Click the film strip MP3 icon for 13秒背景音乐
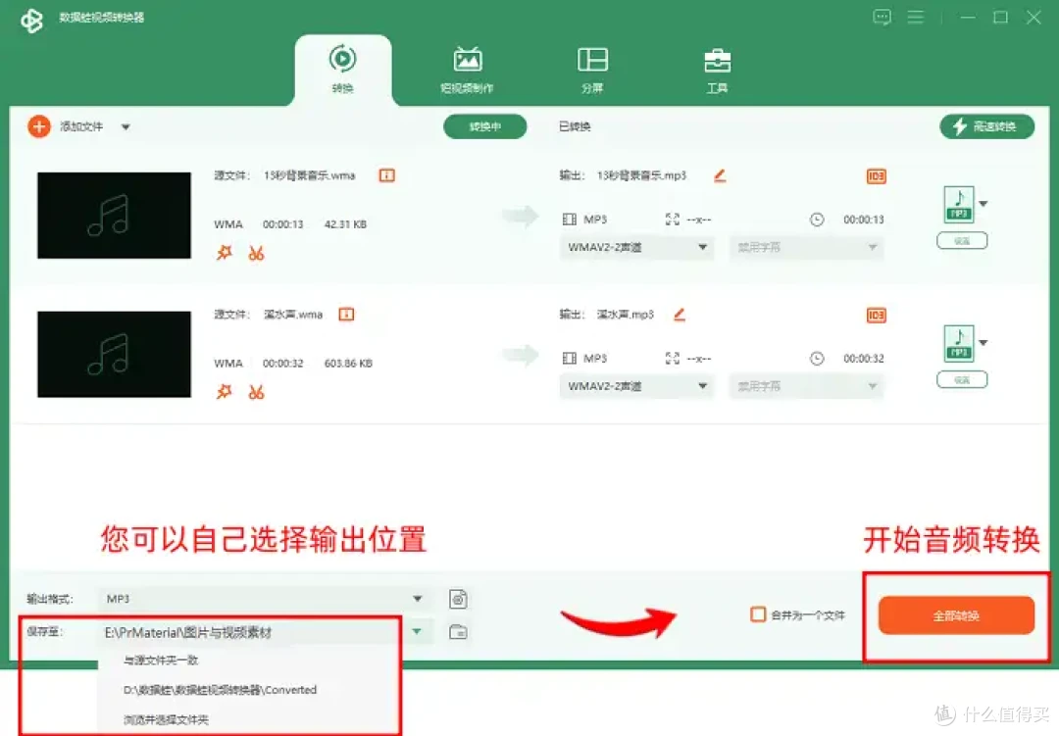The width and height of the screenshot is (1059, 736). click(x=570, y=220)
